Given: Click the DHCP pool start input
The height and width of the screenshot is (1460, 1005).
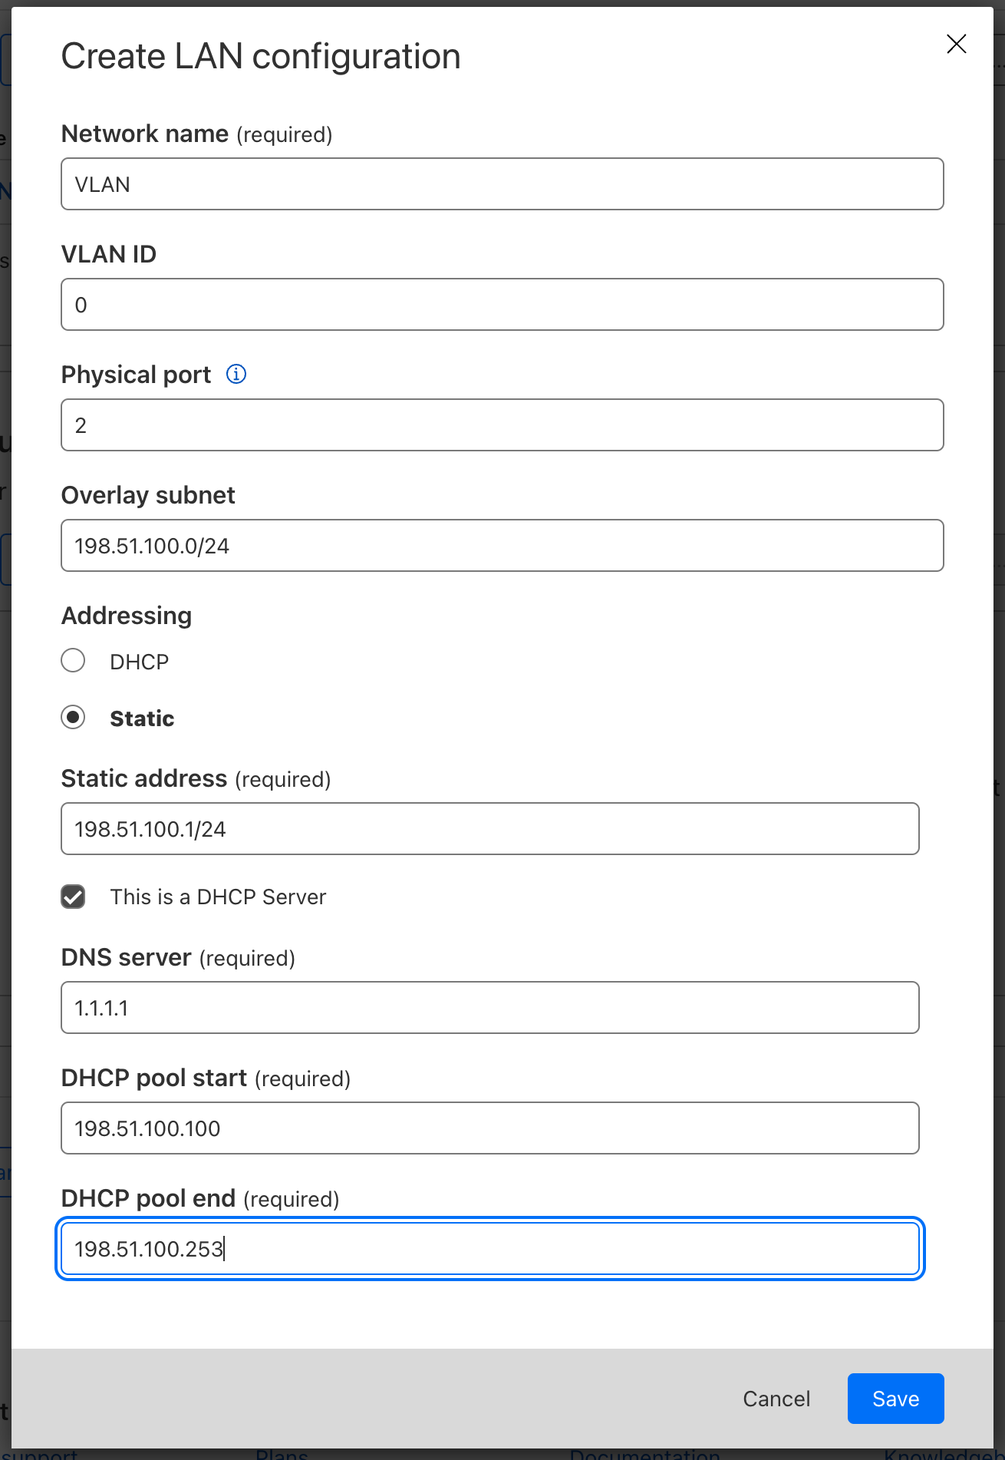Looking at the screenshot, I should point(489,1128).
